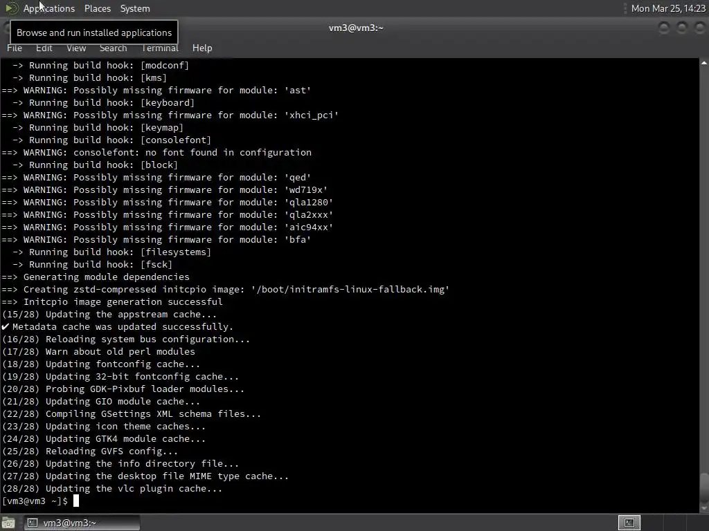
Task: Click the line 'Running build hook: [kms]'
Action: (x=89, y=77)
